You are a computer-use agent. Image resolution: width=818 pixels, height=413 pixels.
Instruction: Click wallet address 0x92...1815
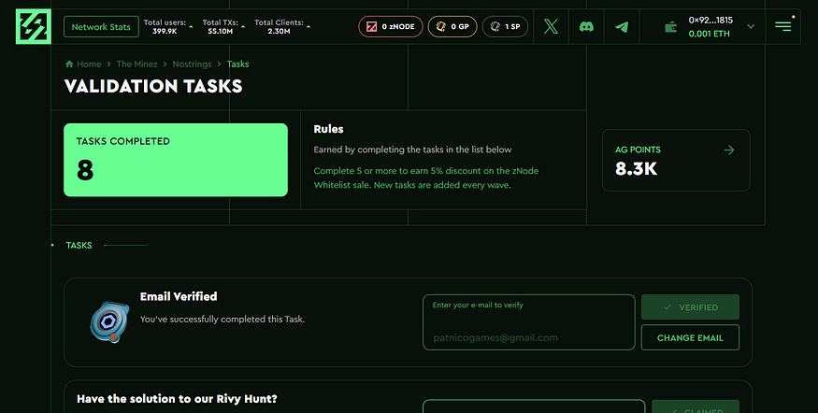[710, 20]
